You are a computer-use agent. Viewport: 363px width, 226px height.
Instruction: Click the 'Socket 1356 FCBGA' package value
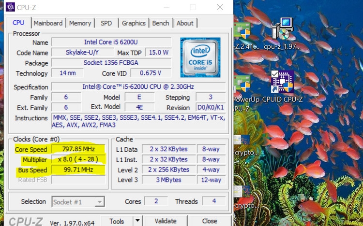111,63
